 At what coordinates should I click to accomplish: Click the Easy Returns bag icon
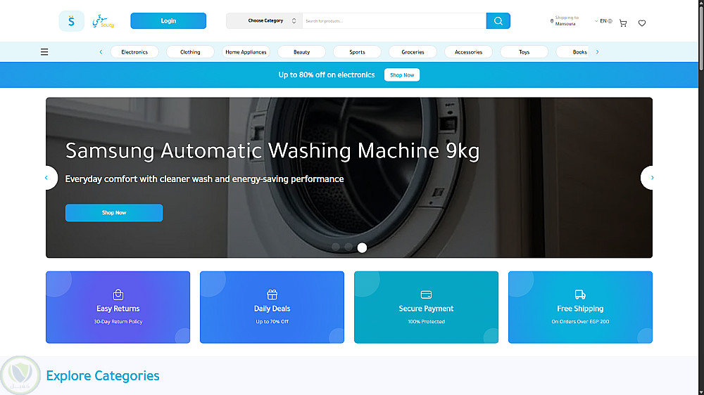[x=118, y=294]
